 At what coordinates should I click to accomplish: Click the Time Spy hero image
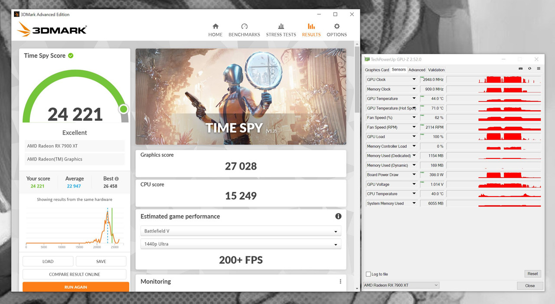click(x=241, y=97)
